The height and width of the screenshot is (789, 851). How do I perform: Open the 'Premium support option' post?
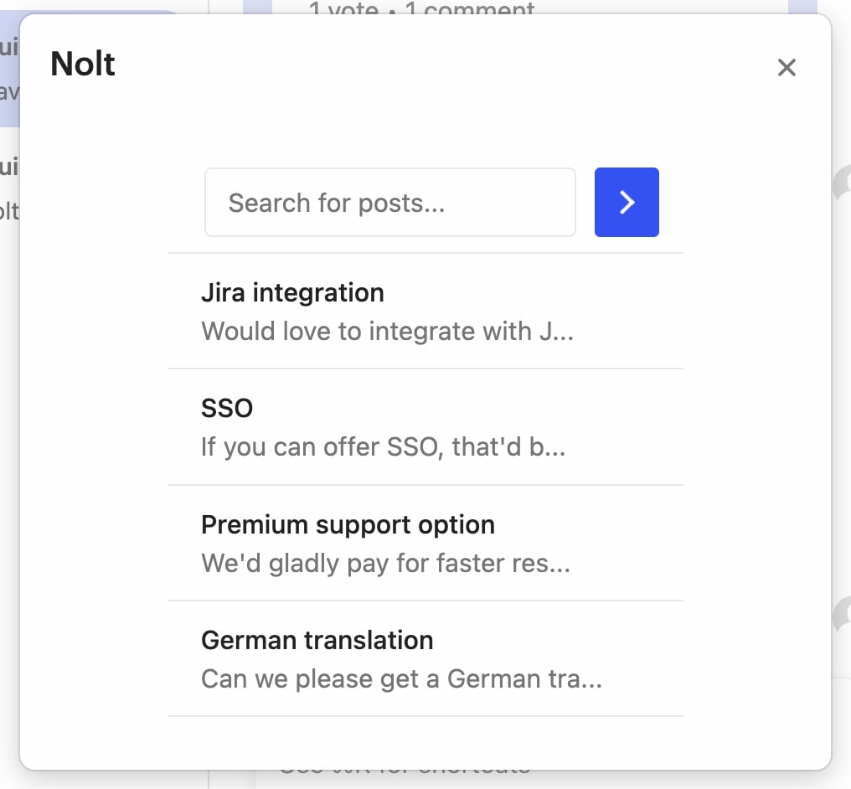tap(348, 524)
